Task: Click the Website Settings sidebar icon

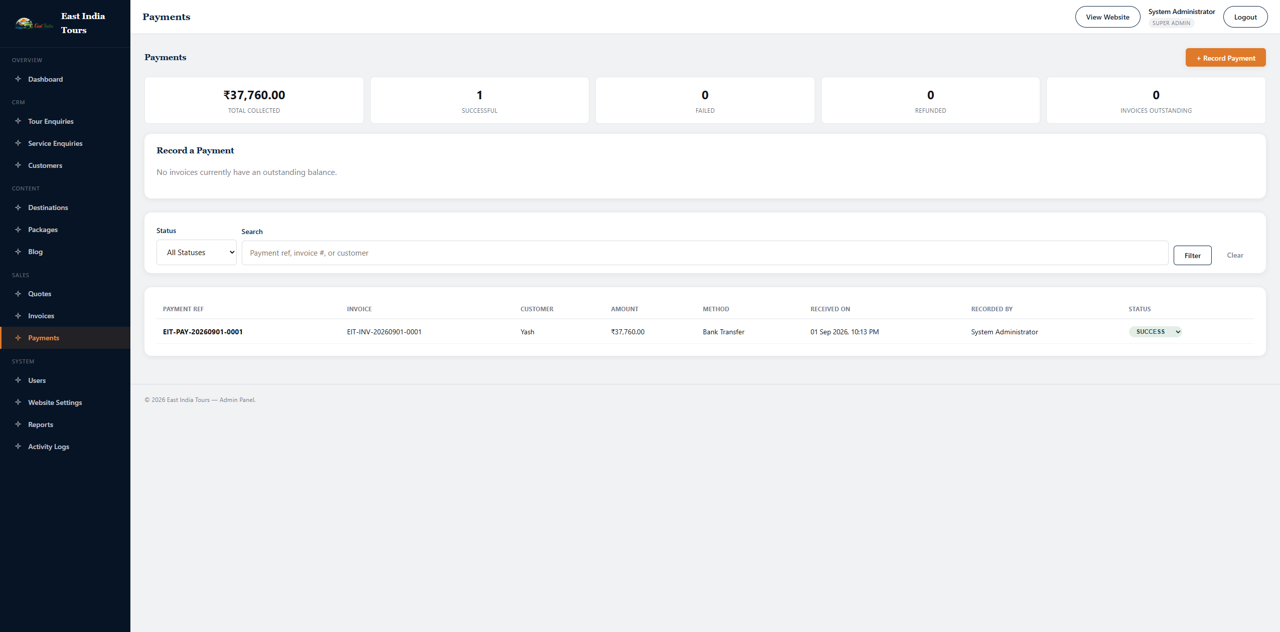Action: click(x=18, y=402)
